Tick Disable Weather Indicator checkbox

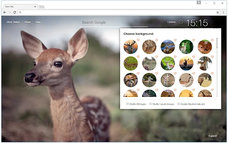click(178, 104)
